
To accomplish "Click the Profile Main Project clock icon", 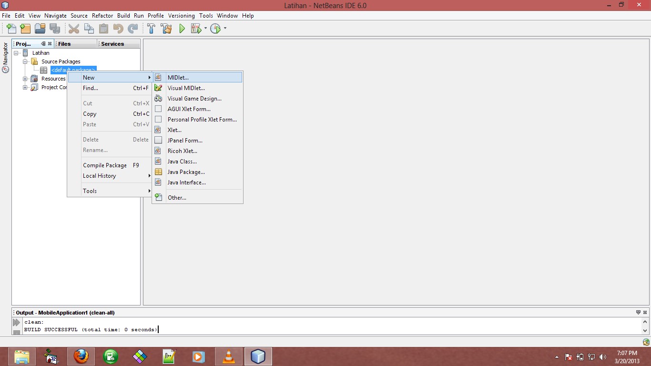I will pos(215,29).
